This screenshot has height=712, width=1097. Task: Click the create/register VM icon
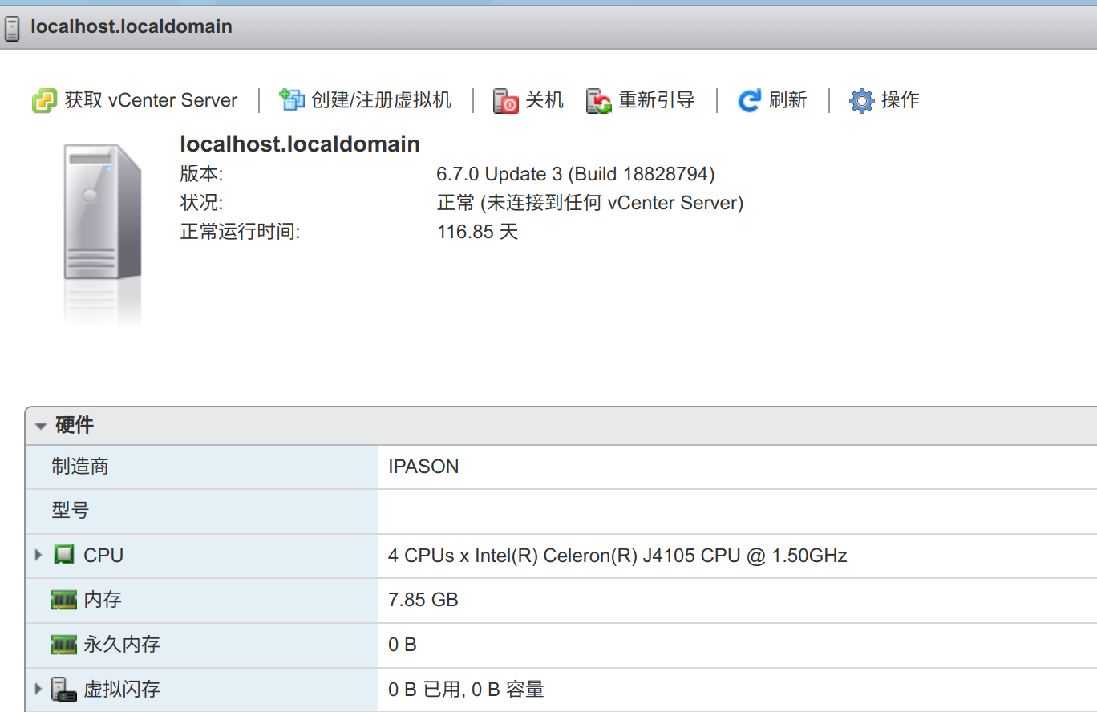coord(291,100)
